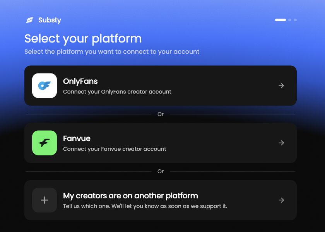Click the 'Select your platform' heading
Image resolution: width=325 pixels, height=232 pixels.
[83, 39]
